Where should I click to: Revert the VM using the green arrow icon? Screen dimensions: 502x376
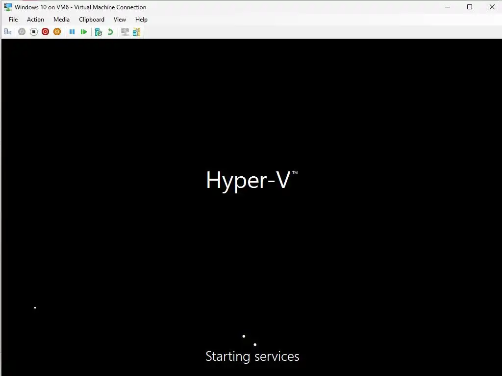[110, 32]
